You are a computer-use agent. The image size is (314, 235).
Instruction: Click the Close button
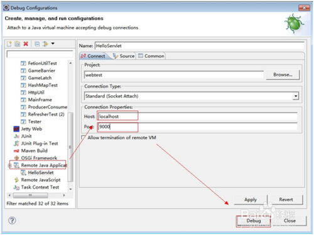(x=290, y=221)
